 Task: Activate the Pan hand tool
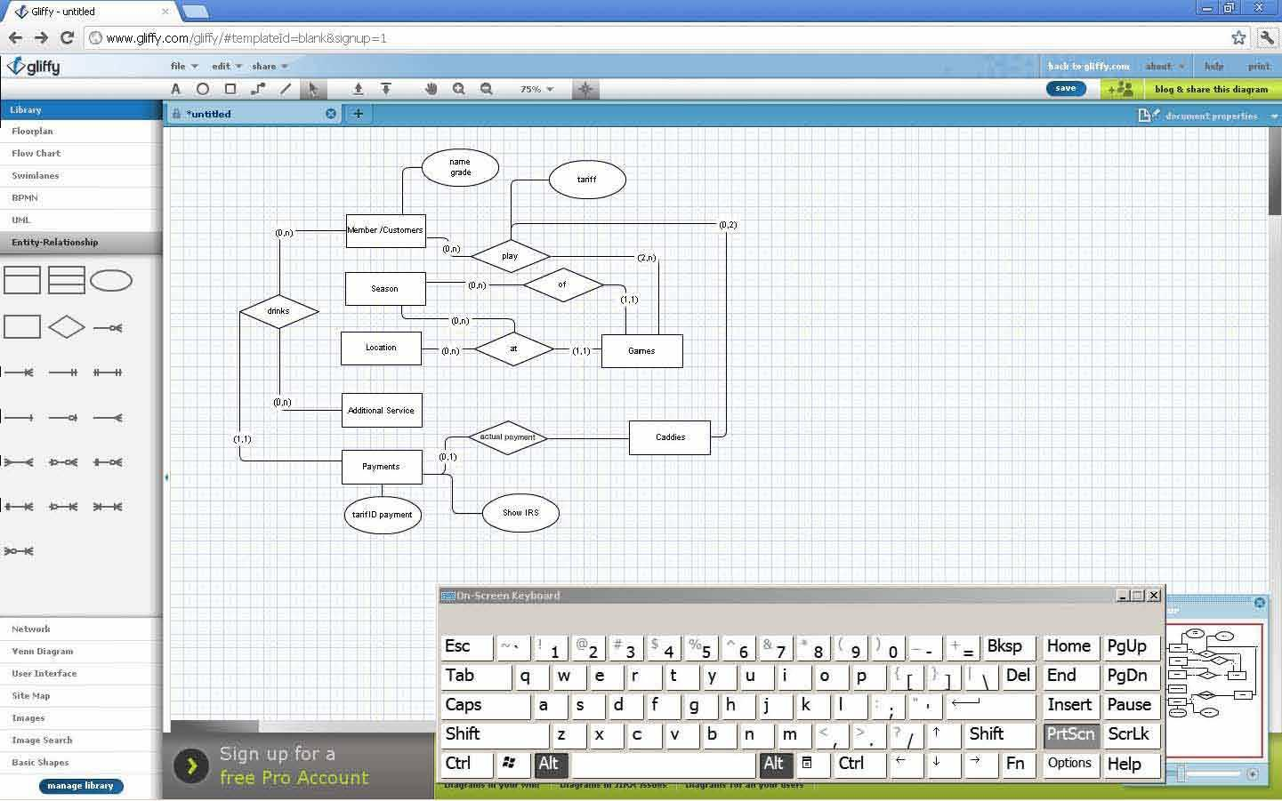431,89
